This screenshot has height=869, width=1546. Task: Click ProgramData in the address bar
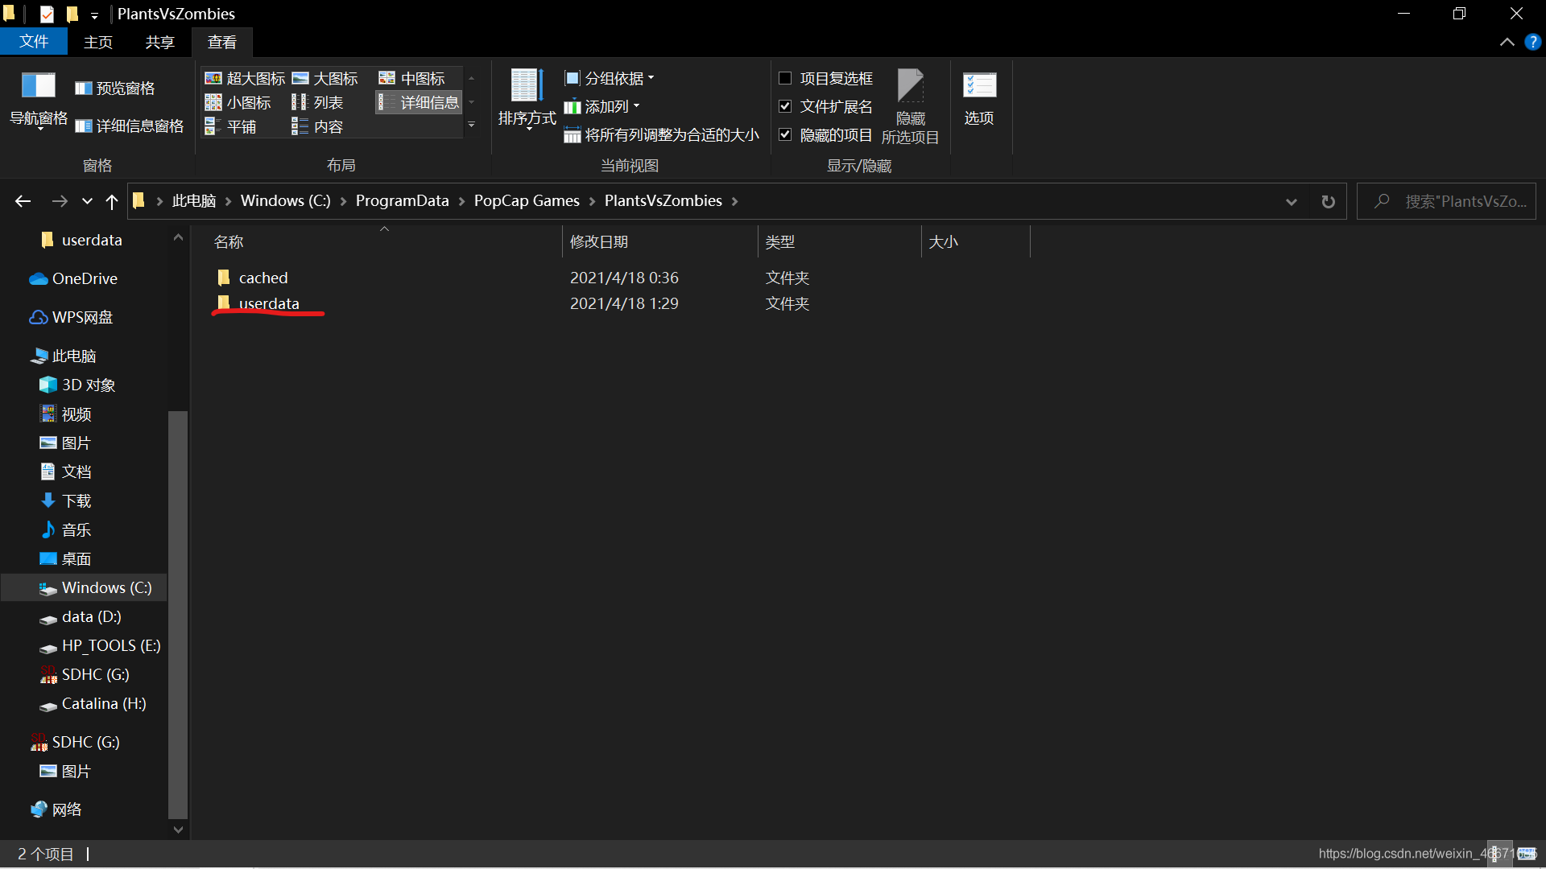click(x=403, y=200)
